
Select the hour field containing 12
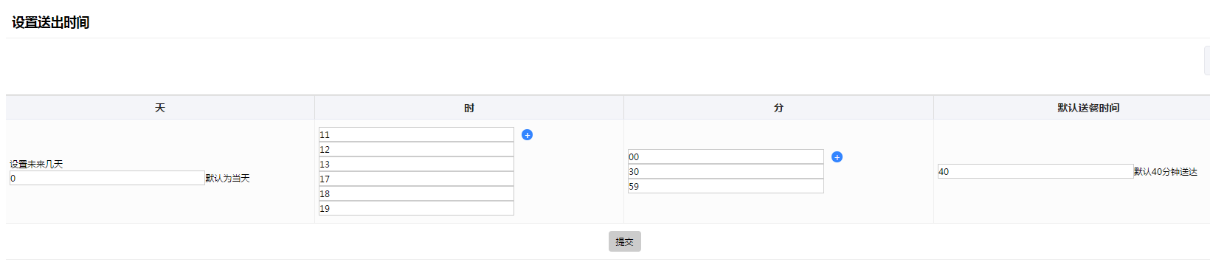[x=416, y=149]
